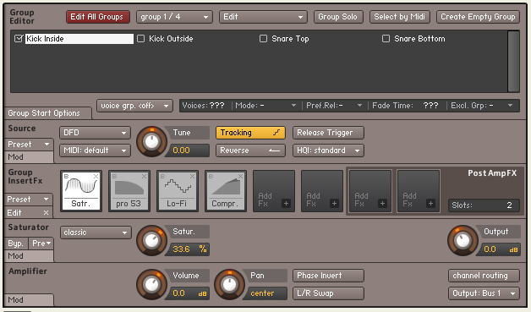This screenshot has height=312, width=531.
Task: Close the Group InsertFx Edit panel
Action: pos(46,213)
